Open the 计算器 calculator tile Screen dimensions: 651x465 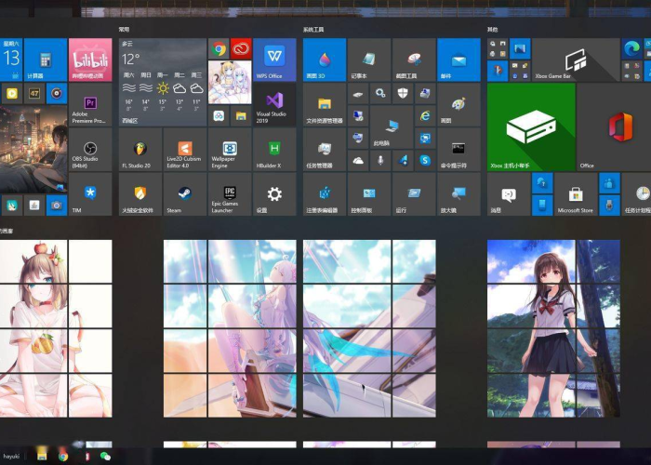[46, 60]
